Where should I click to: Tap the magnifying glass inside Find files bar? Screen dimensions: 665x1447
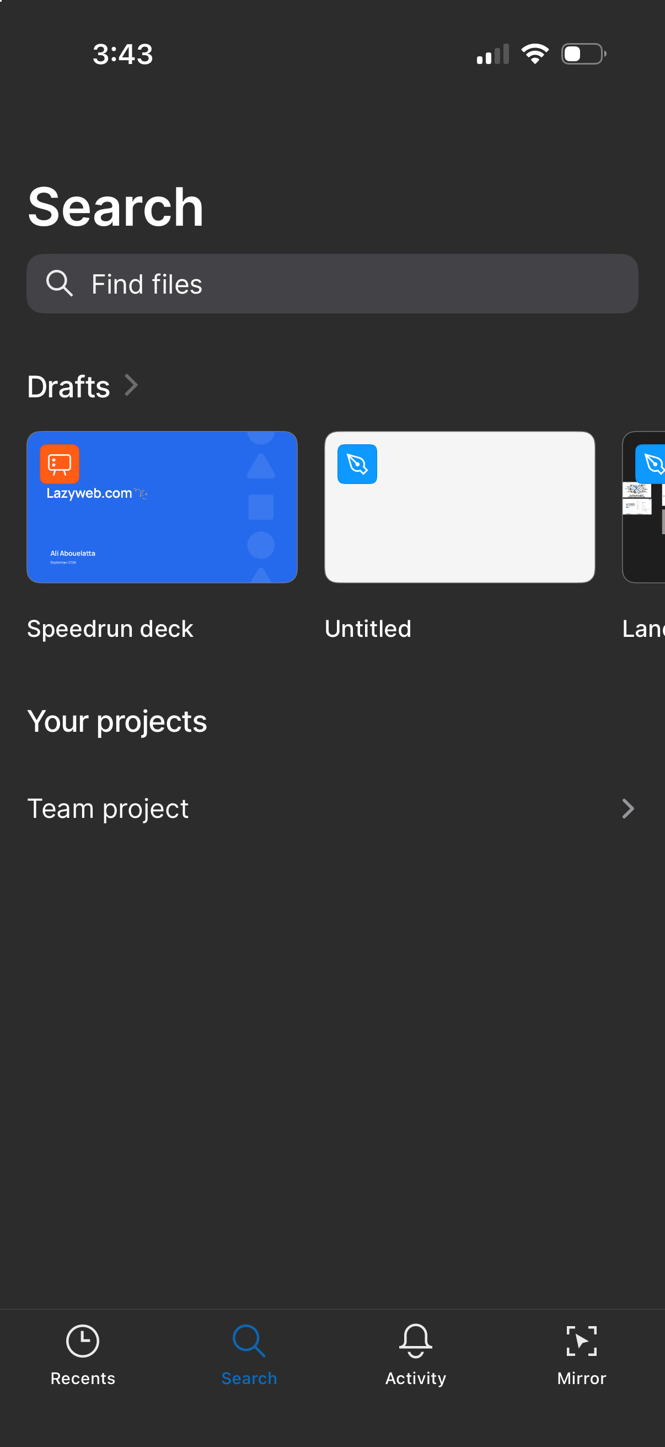pyautogui.click(x=61, y=284)
